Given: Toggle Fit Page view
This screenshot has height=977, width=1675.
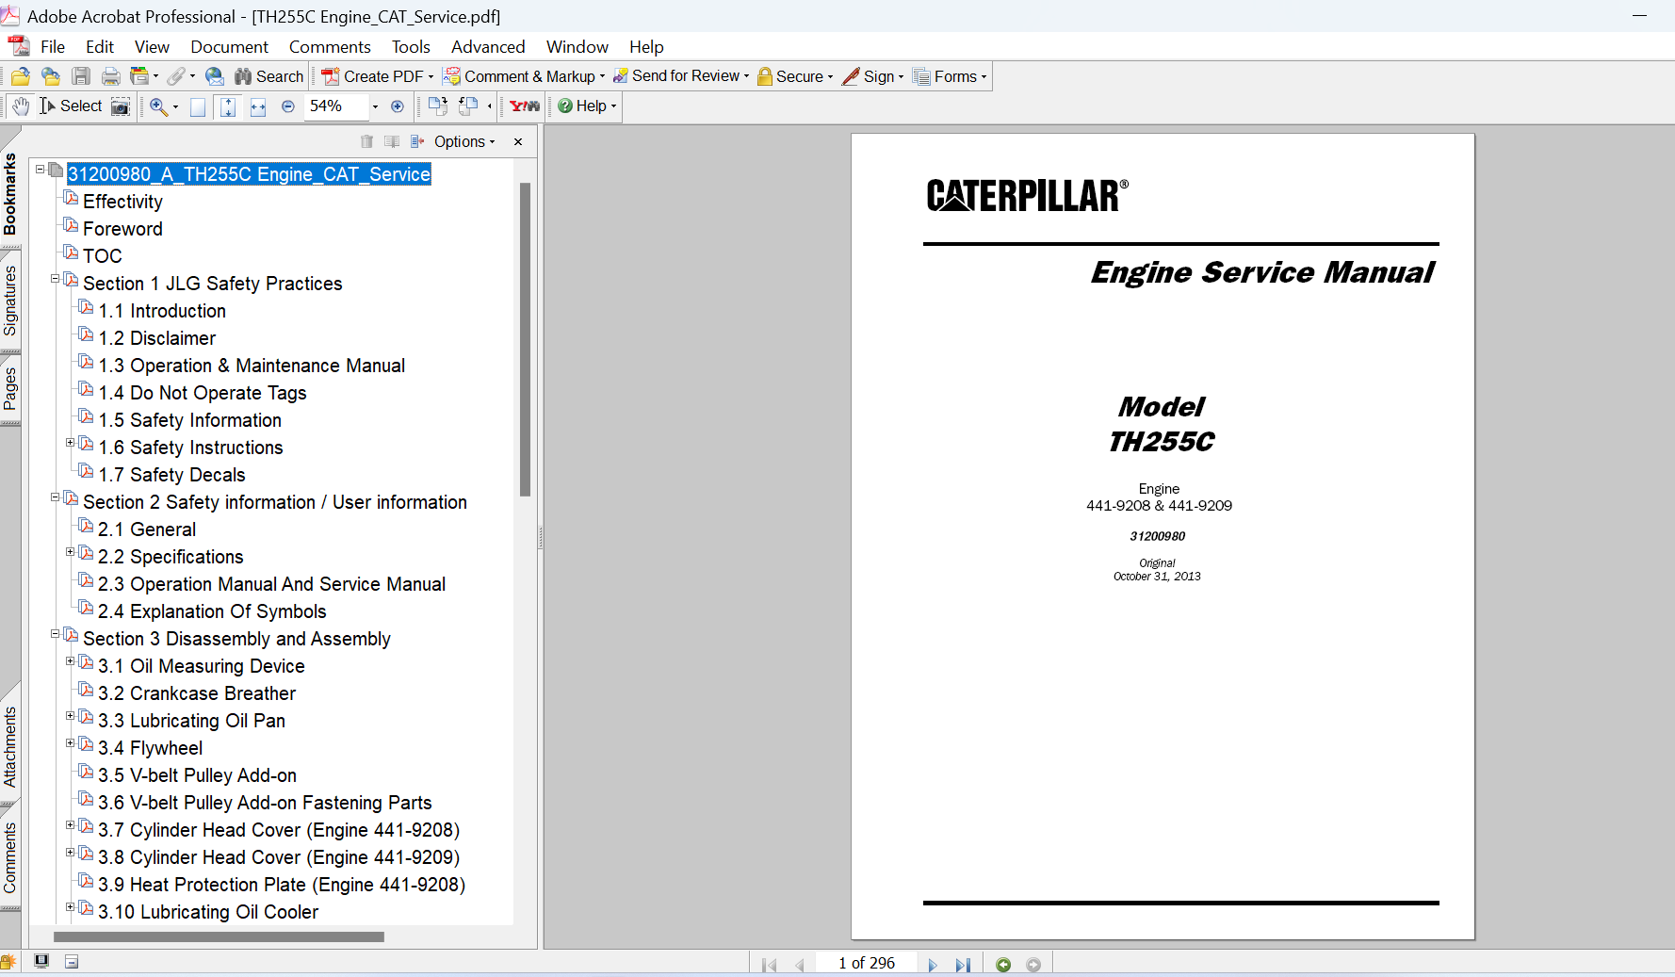Looking at the screenshot, I should click(228, 106).
